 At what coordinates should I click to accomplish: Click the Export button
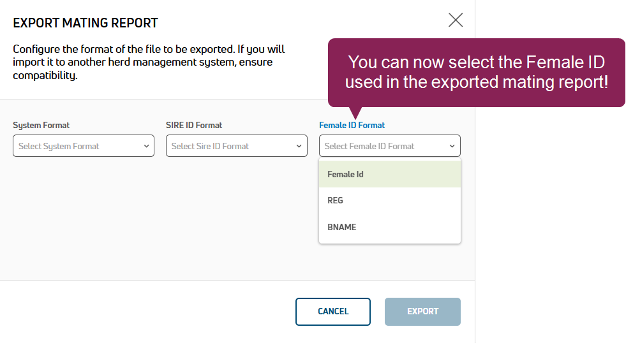click(x=422, y=312)
